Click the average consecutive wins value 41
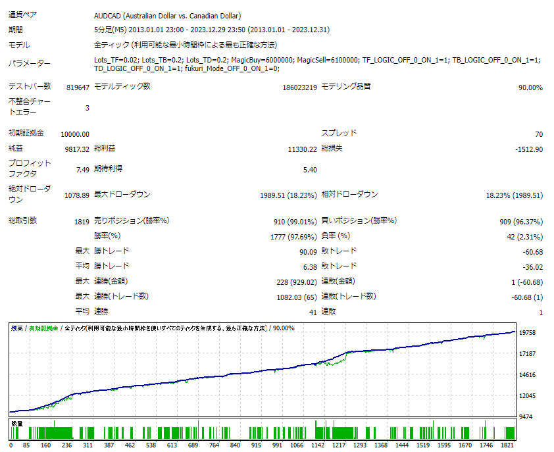Image resolution: width=554 pixels, height=452 pixels. [x=313, y=313]
